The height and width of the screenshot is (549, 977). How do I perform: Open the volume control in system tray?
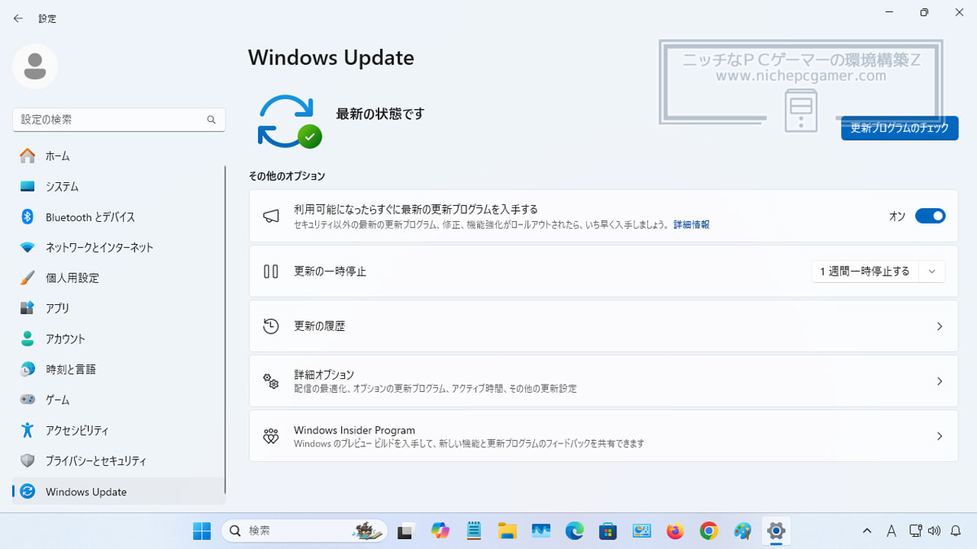point(934,531)
